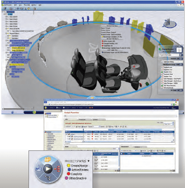
Task: Click the gray branching nodes icon in the radial menu
Action: coord(48,178)
